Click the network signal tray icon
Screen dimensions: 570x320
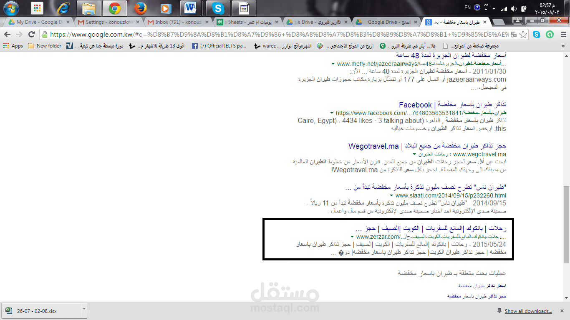(x=504, y=8)
